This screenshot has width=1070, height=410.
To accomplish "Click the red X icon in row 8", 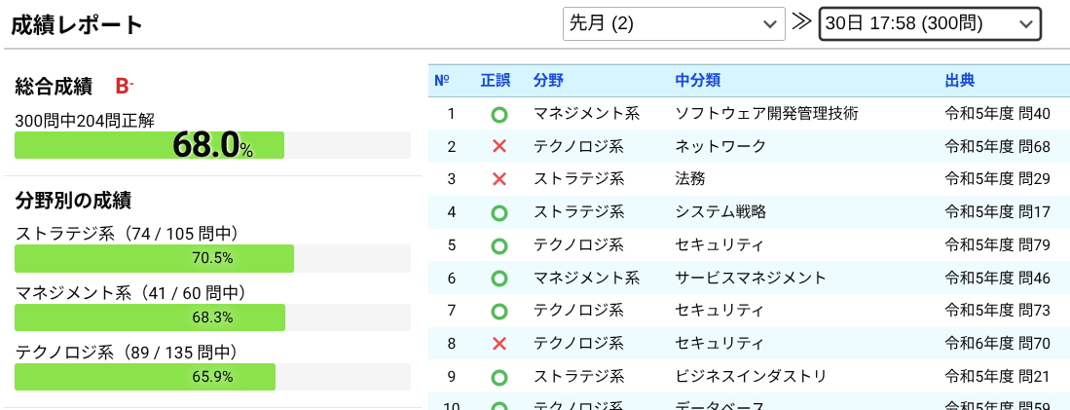I will [x=499, y=344].
